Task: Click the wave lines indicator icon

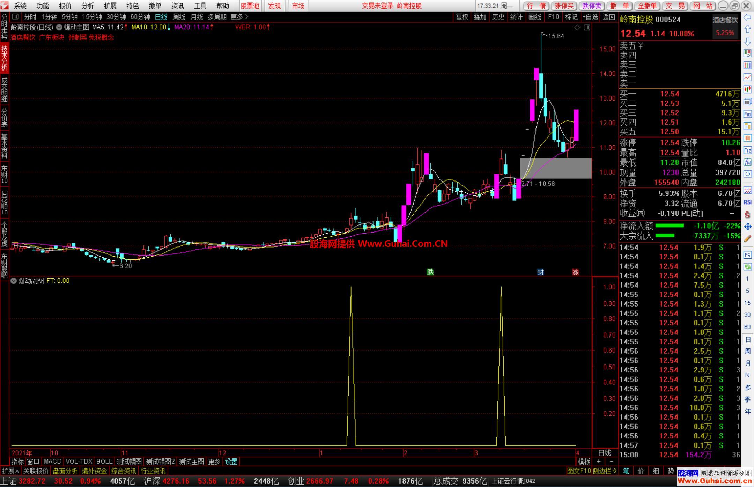Action: [x=747, y=190]
